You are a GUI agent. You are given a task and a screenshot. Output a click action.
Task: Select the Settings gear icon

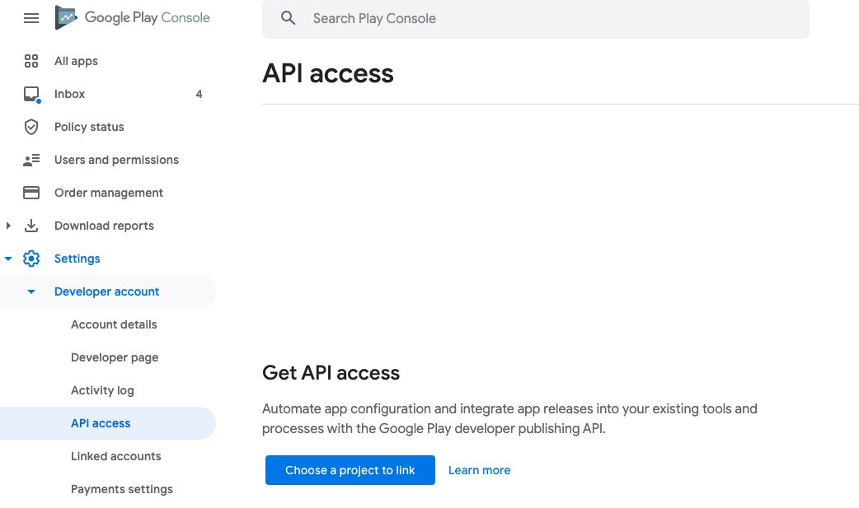(31, 259)
